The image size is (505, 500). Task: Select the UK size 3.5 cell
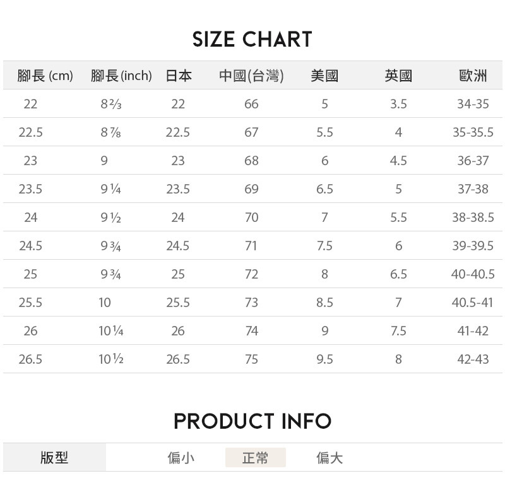coord(398,104)
